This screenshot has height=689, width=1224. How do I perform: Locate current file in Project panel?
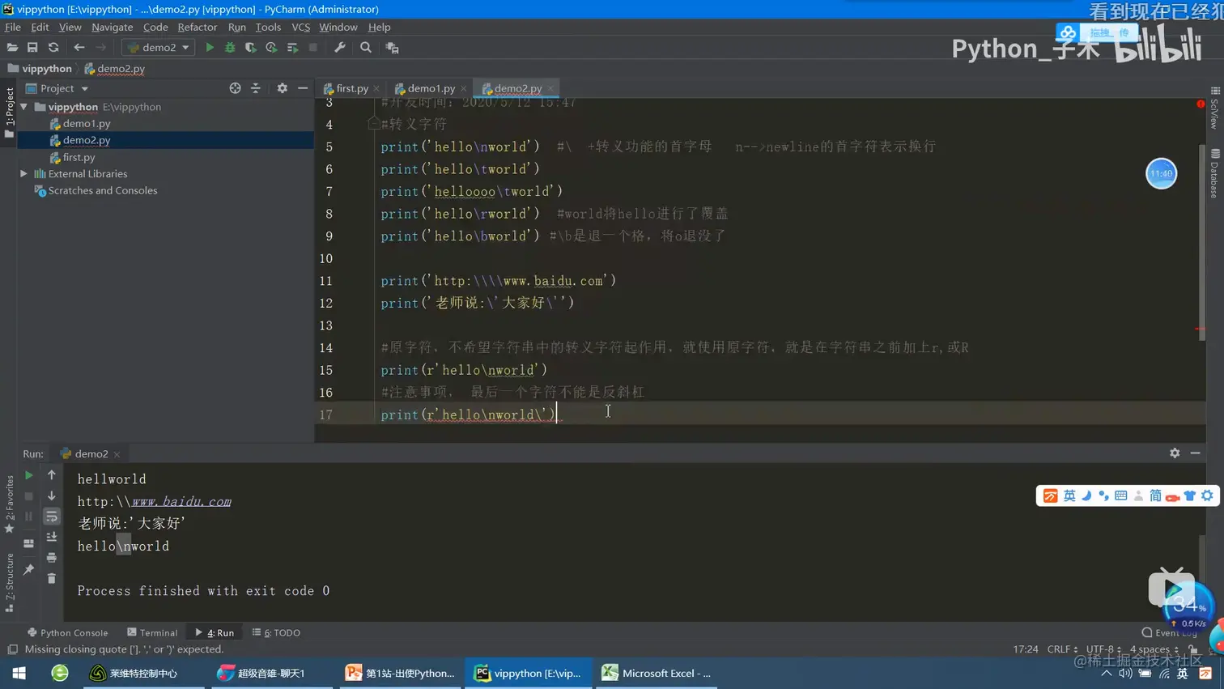tap(235, 88)
